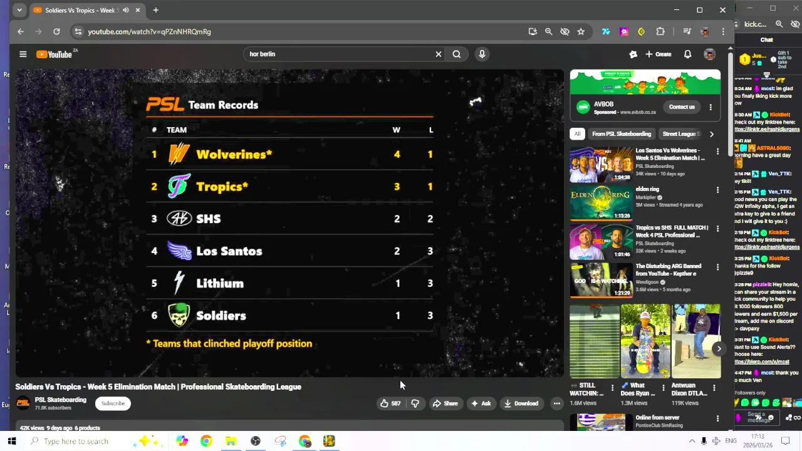Click the 7TV extension icon
This screenshot has width=802, height=451.
[x=606, y=31]
